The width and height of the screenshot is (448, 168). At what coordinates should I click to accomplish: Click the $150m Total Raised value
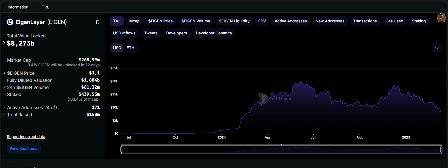click(x=93, y=115)
